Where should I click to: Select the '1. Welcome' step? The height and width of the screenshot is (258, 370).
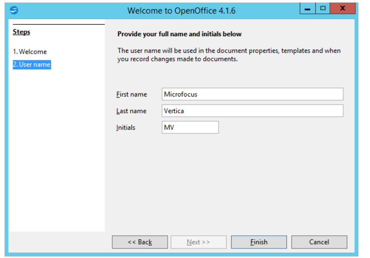30,52
